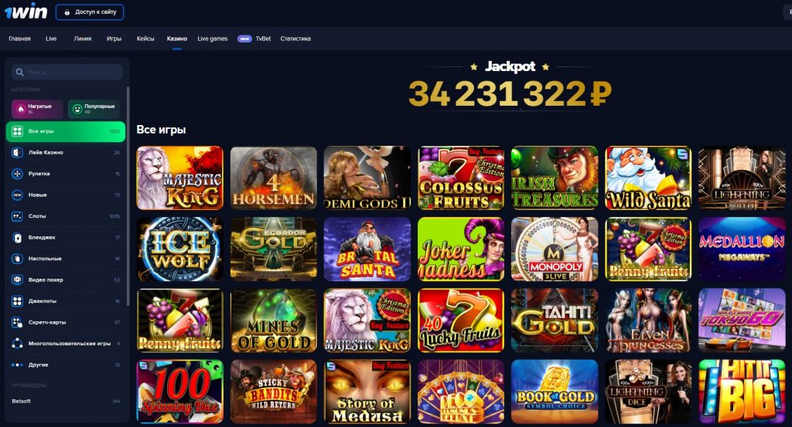Click the Лайв Казино icon

pyautogui.click(x=17, y=152)
